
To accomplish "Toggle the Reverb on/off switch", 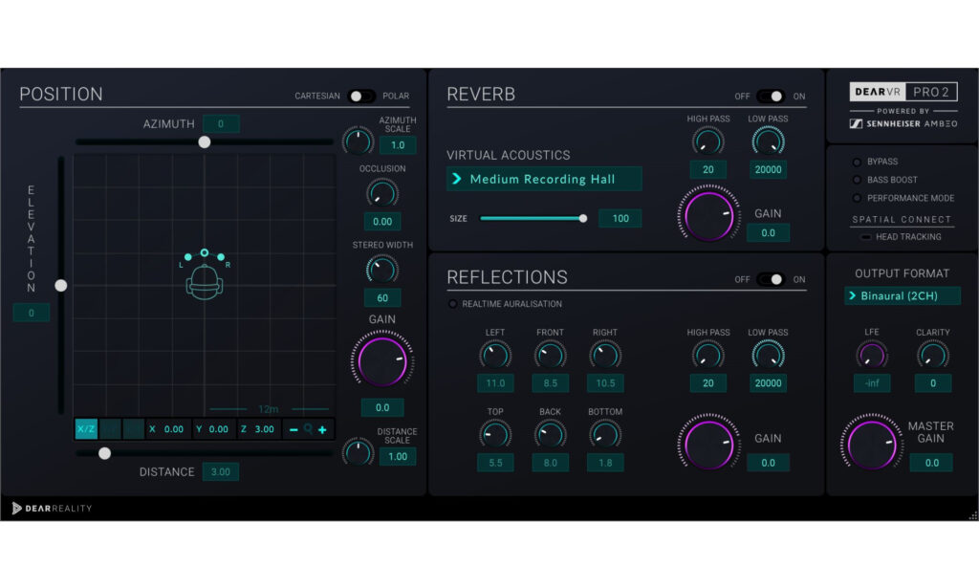I will (771, 97).
